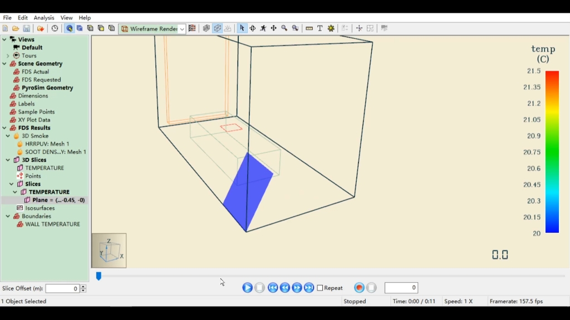Select the ruler measure tool
This screenshot has width=570, height=320.
[x=309, y=28]
